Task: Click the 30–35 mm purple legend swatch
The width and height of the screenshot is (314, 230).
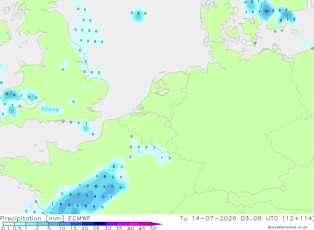Action: pos(111,224)
